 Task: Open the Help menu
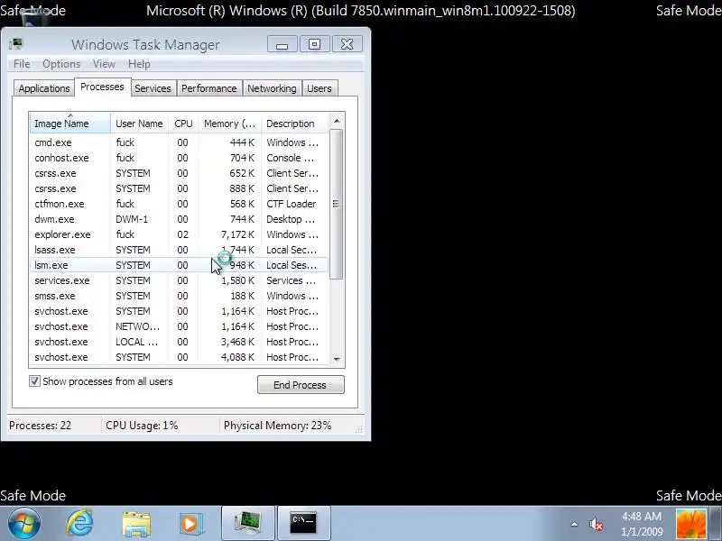coord(139,64)
